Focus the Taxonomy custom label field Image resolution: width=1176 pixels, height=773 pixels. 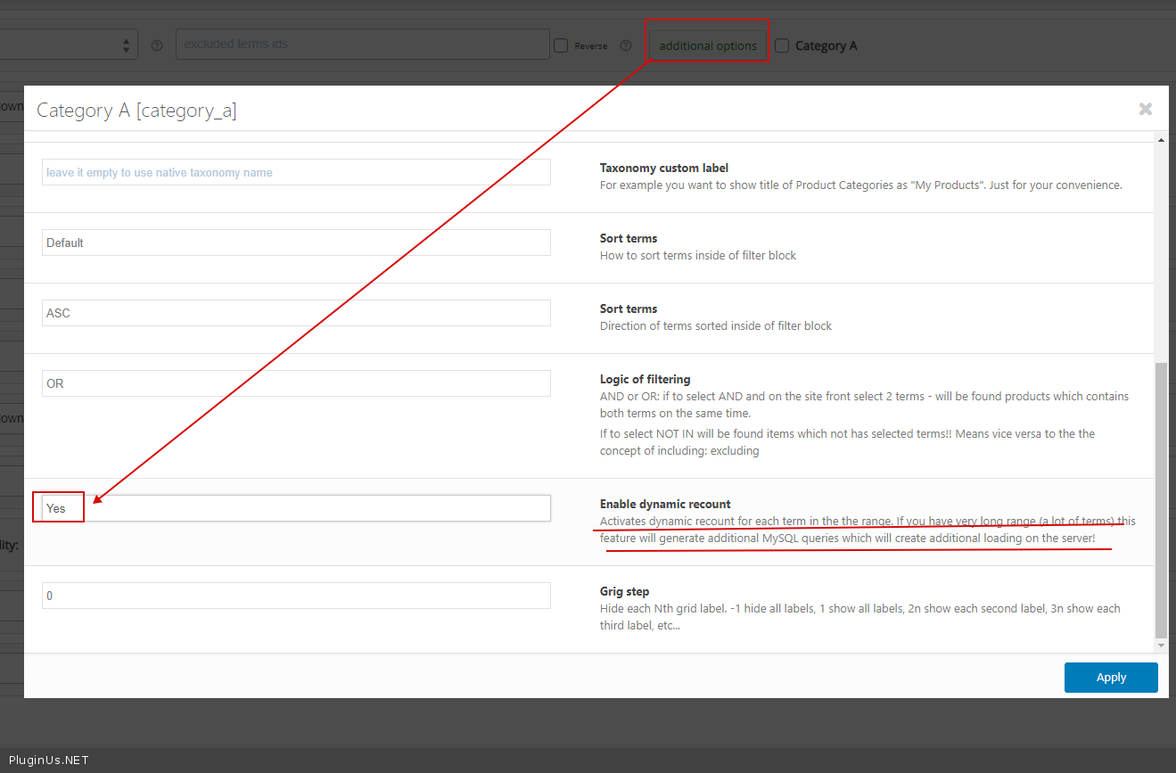296,172
